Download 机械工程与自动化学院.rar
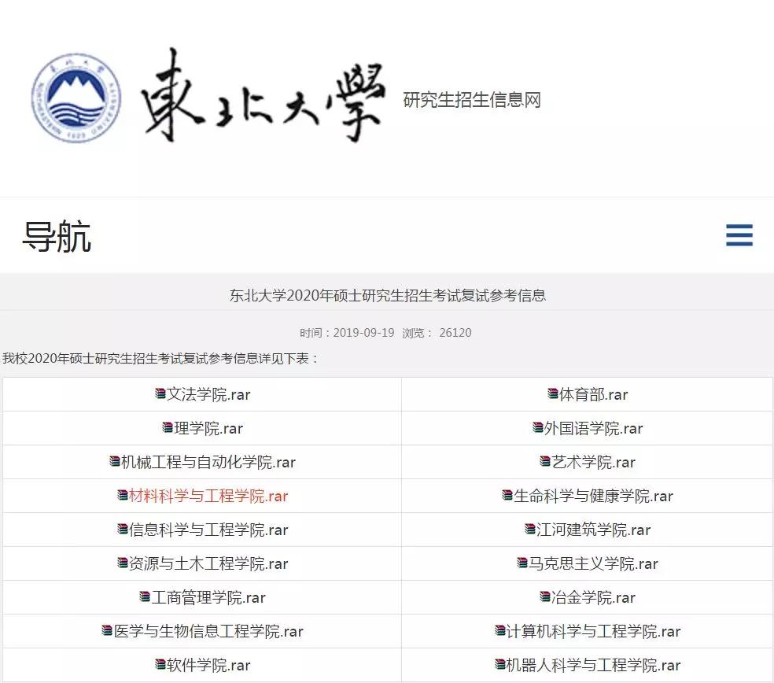 pyautogui.click(x=208, y=462)
